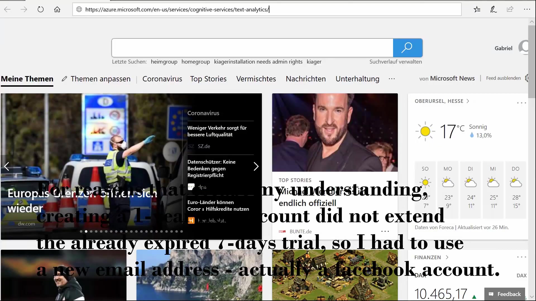The height and width of the screenshot is (301, 536).
Task: Open the coastal cliffs image card
Action: click(x=199, y=275)
